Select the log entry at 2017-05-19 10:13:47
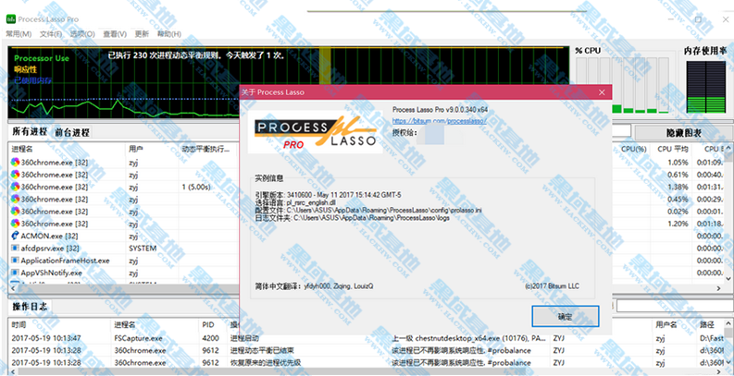The image size is (734, 376). [x=367, y=338]
